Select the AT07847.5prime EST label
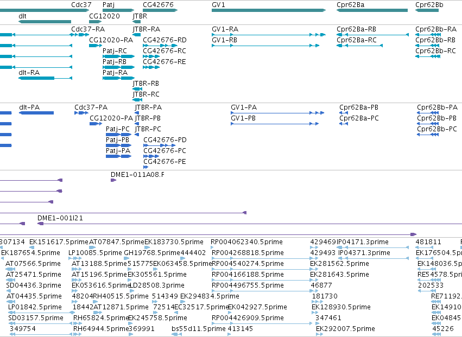Screen dimensions: 462x337 click(117, 242)
